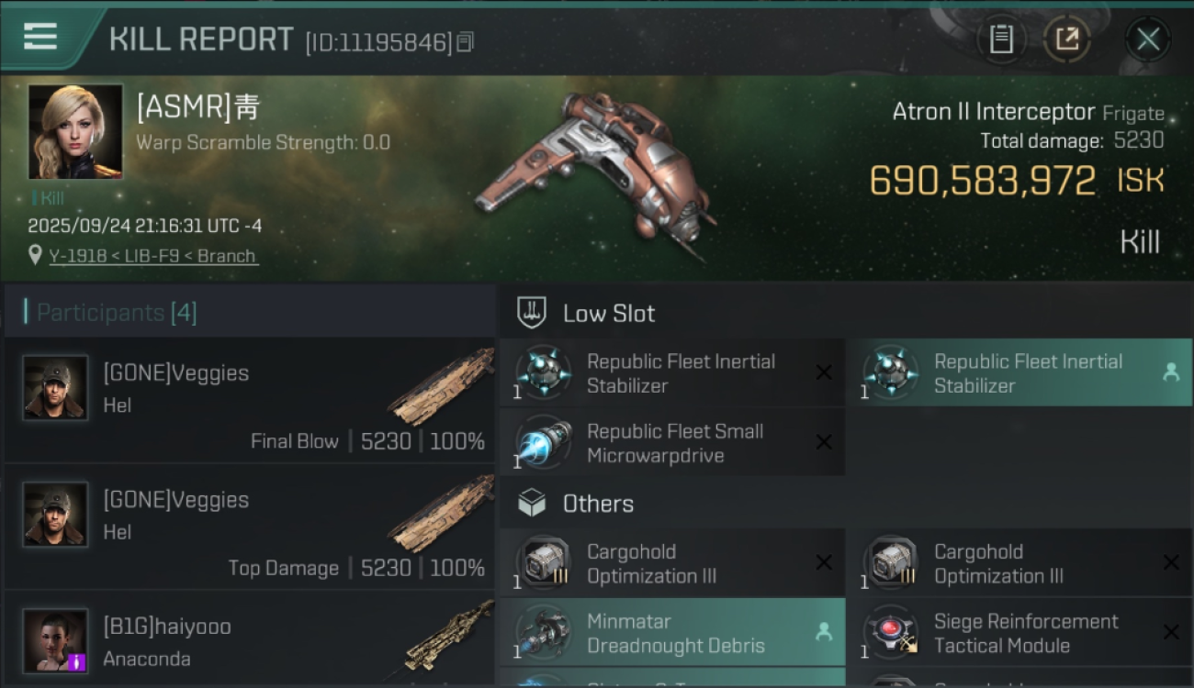
Task: Close the kill report window
Action: click(x=1148, y=39)
